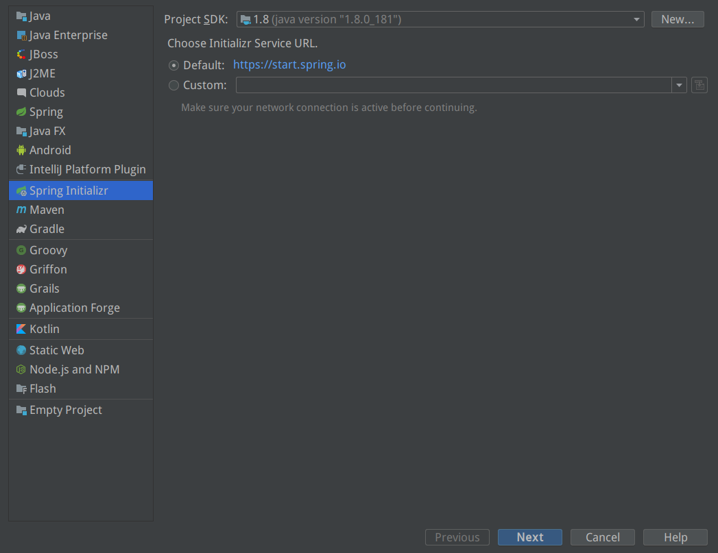Viewport: 718px width, 553px height.
Task: Click the Griffon icon
Action: (21, 270)
